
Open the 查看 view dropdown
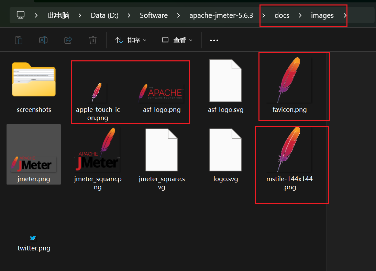(x=177, y=40)
